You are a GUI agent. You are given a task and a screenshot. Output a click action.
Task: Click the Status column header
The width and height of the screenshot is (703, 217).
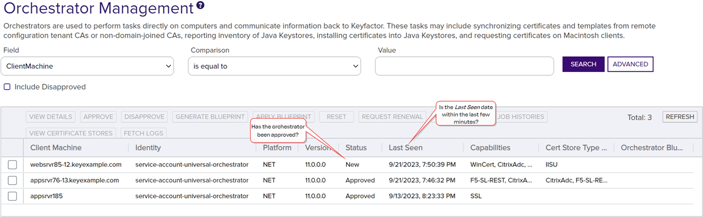pos(356,148)
